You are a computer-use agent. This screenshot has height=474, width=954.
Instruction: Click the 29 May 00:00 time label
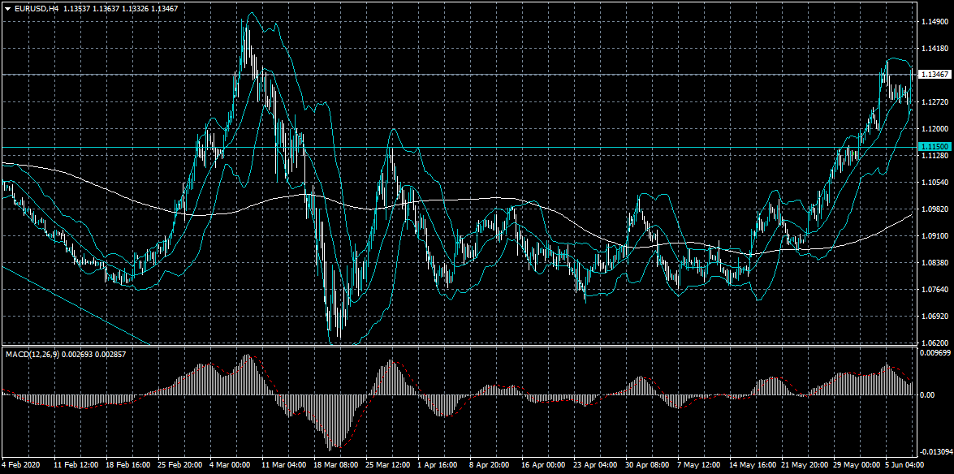tap(857, 465)
